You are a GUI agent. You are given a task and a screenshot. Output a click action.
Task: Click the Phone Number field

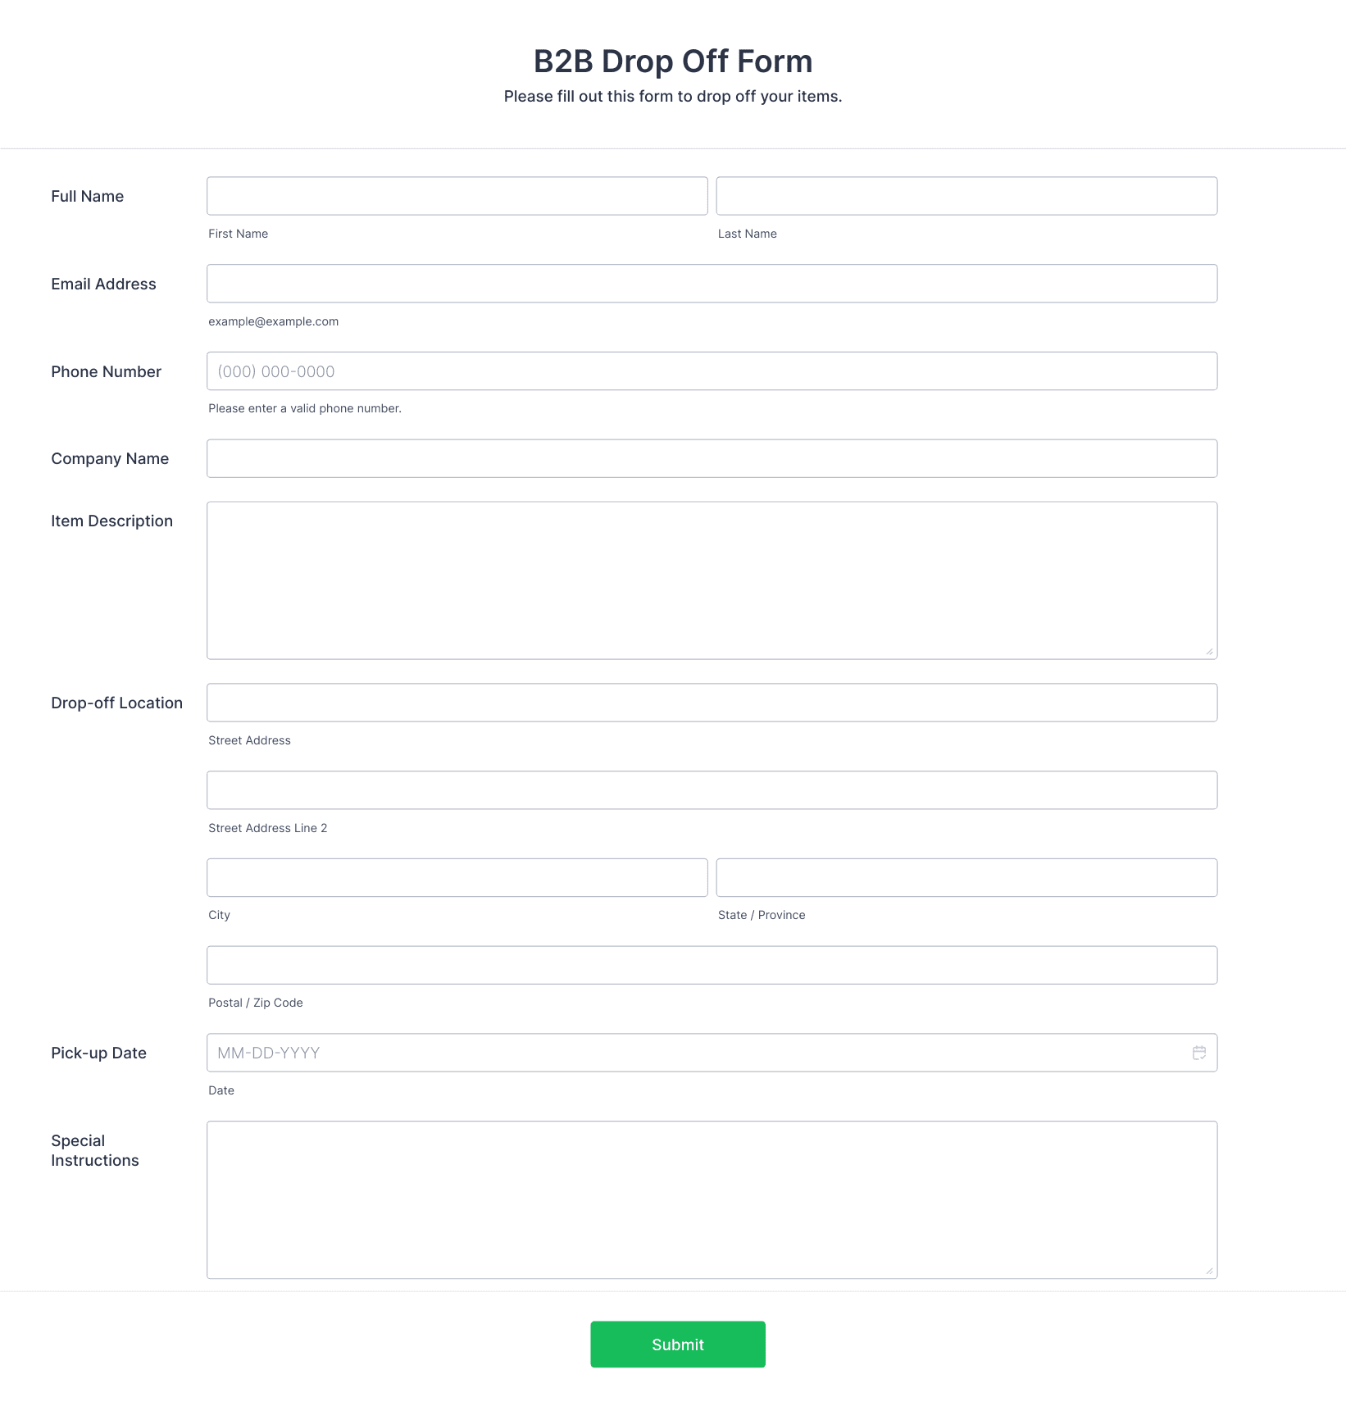pyautogui.click(x=712, y=371)
